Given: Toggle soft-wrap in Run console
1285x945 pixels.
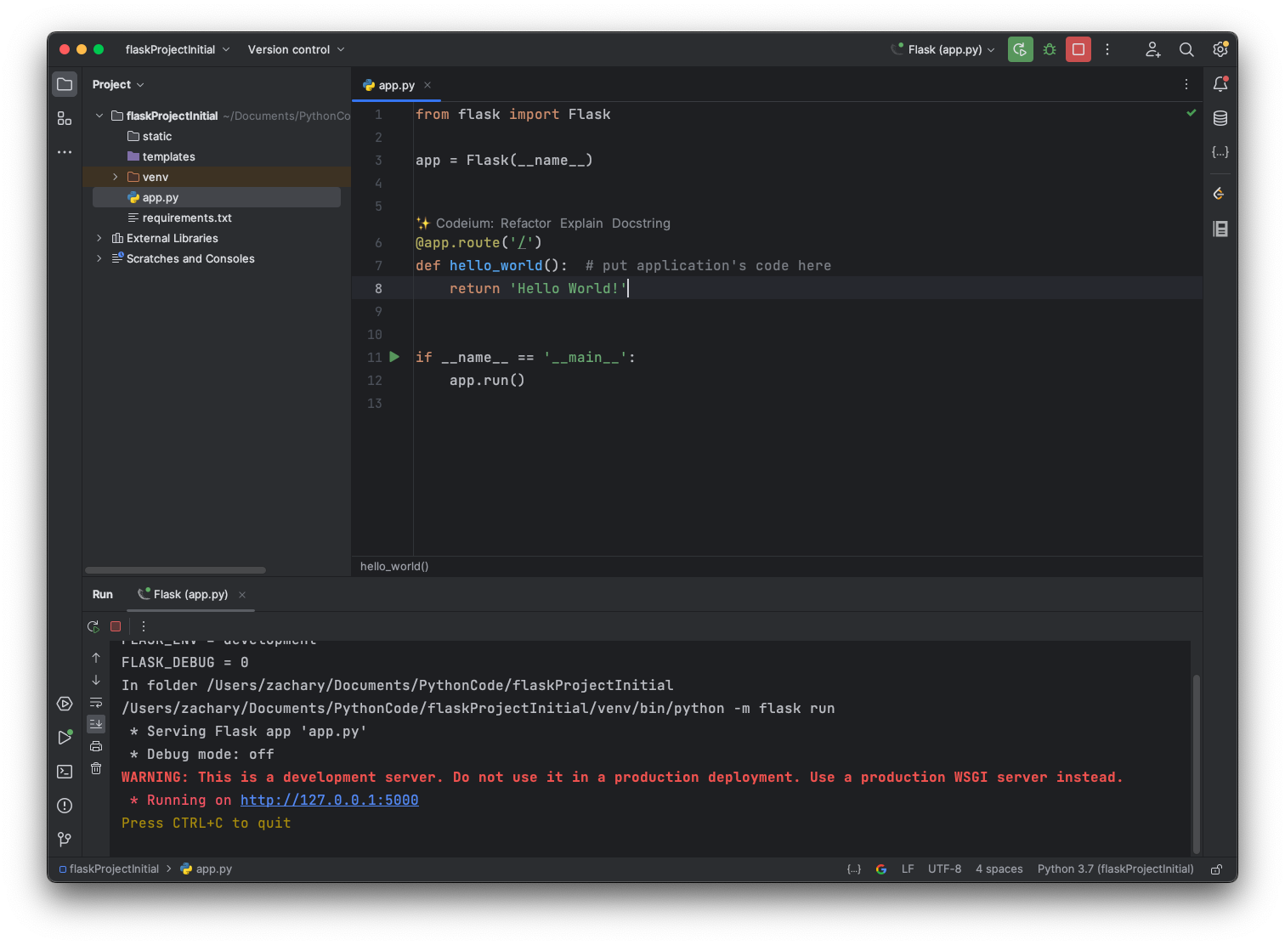Looking at the screenshot, I should click(x=96, y=702).
